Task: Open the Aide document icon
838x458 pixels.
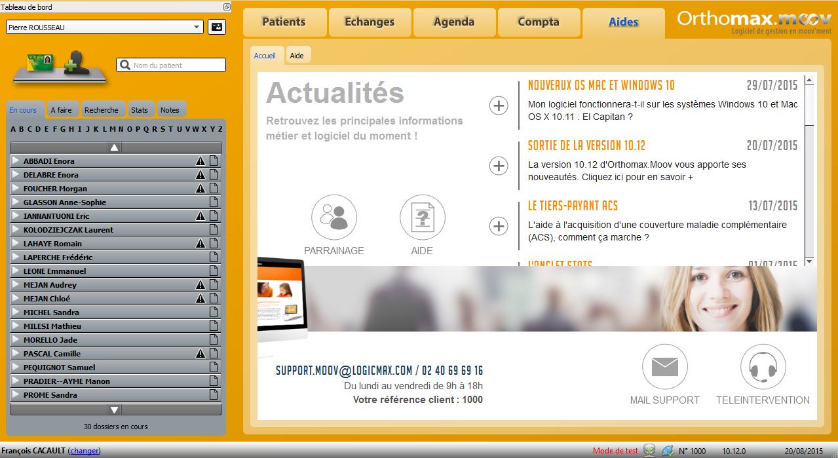Action: pos(423,218)
